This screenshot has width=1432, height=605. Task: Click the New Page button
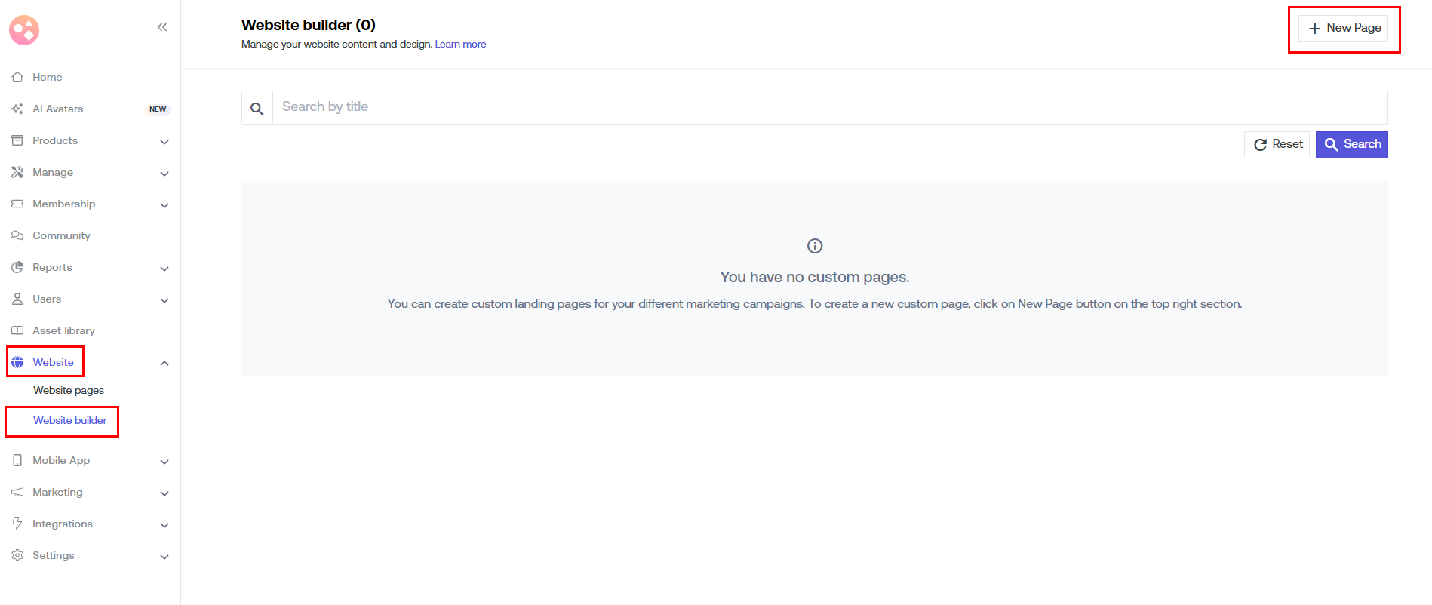click(1344, 28)
